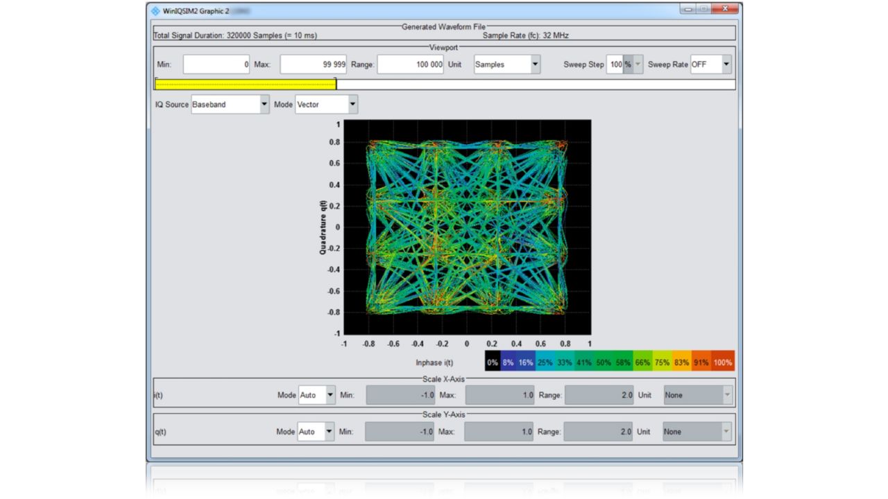The width and height of the screenshot is (888, 499).
Task: Click the WinIQSIM2 app icon in title bar
Action: point(155,11)
